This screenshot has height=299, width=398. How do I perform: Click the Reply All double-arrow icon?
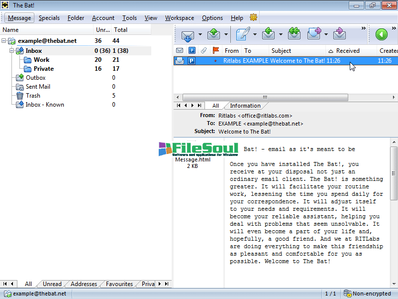coord(294,34)
